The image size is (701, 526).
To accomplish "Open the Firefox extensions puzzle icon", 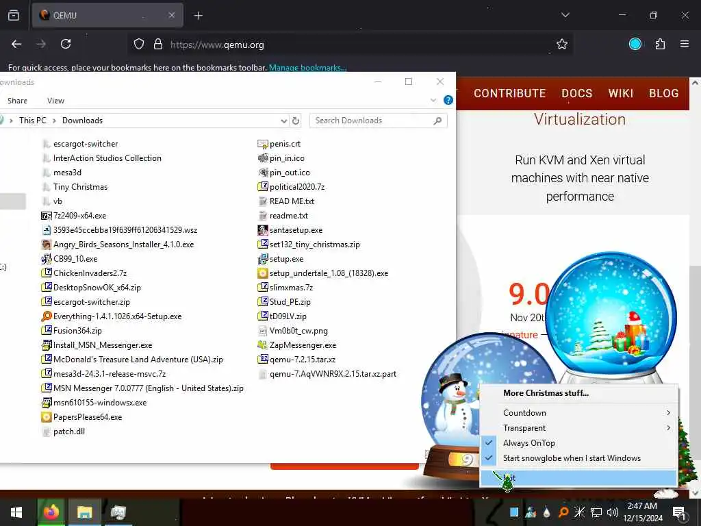I will pyautogui.click(x=660, y=45).
